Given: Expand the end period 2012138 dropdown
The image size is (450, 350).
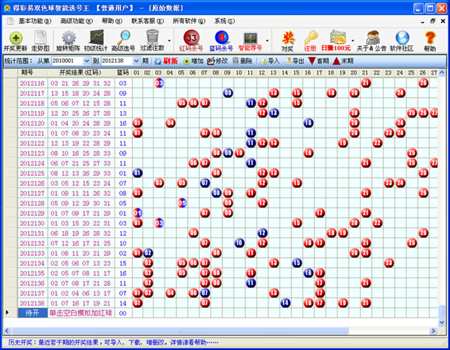Looking at the screenshot, I should point(136,61).
